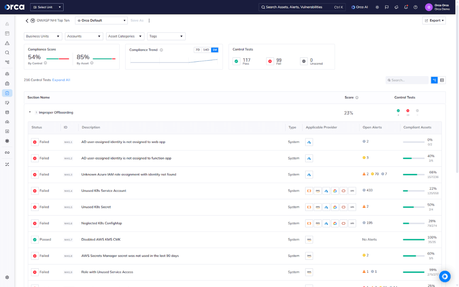
Task: Click Failed status icon for Unused K8s Secret
Action: pos(35,207)
